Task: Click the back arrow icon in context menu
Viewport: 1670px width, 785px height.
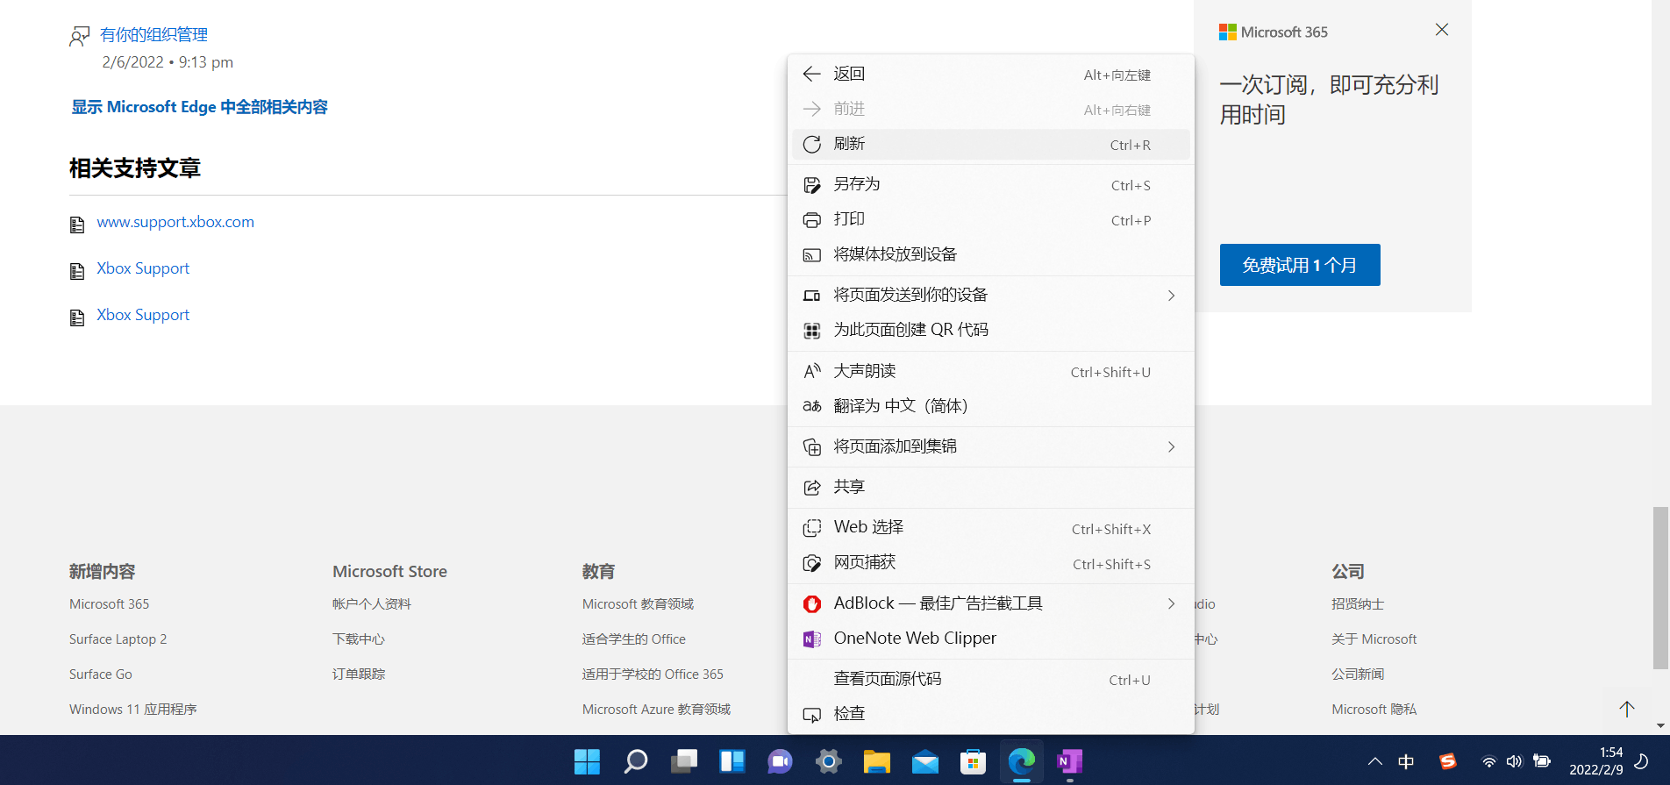Action: click(x=812, y=74)
